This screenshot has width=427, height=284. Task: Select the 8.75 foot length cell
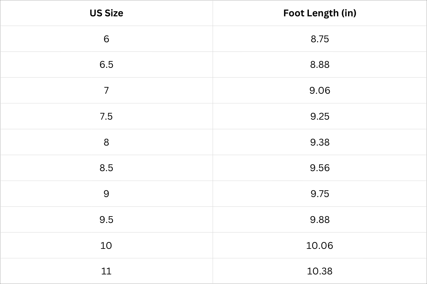[320, 39]
